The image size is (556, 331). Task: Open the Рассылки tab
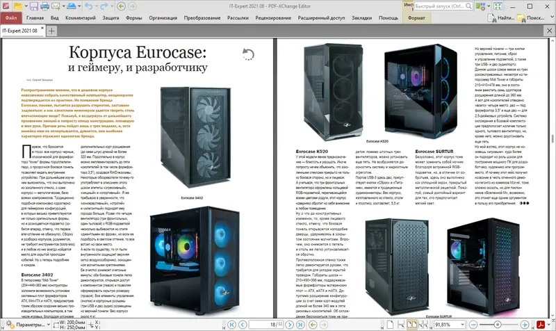pyautogui.click(x=238, y=18)
